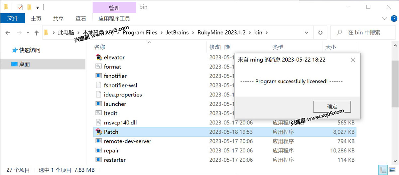
Task: Open the address bar history dropdown
Action: tap(307, 33)
